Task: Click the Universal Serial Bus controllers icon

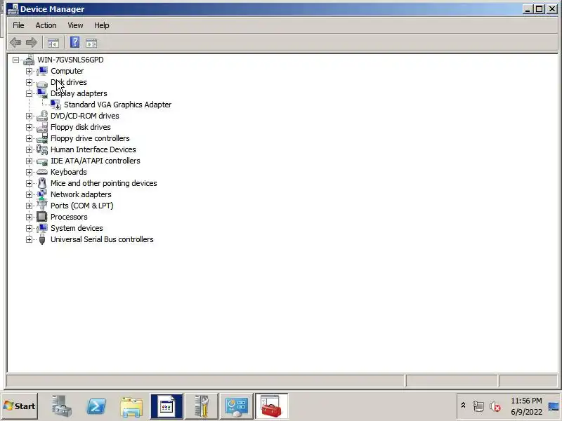Action: click(x=42, y=239)
